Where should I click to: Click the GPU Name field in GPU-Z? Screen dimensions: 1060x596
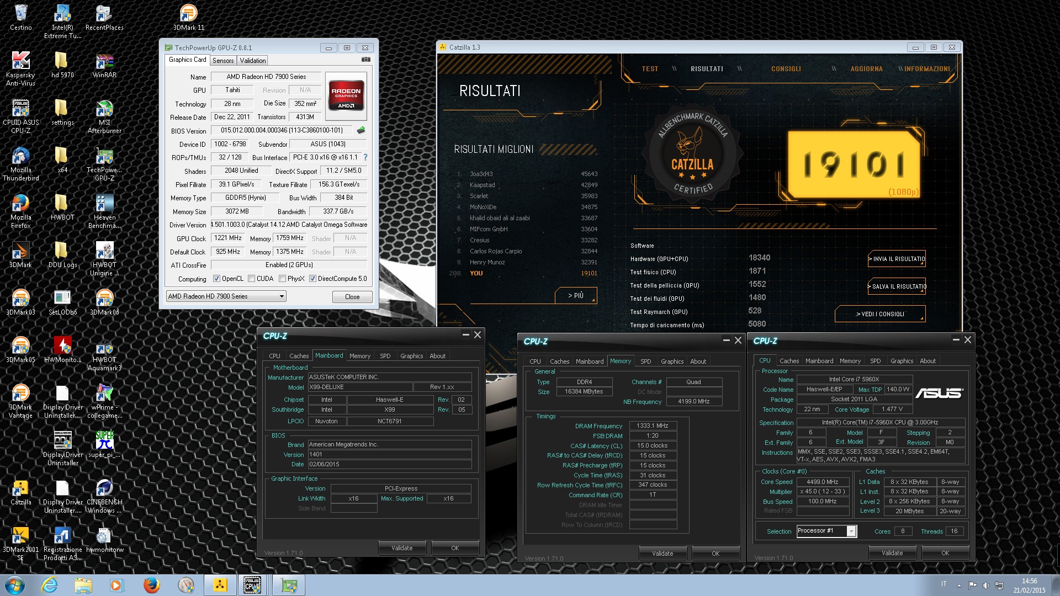click(266, 77)
